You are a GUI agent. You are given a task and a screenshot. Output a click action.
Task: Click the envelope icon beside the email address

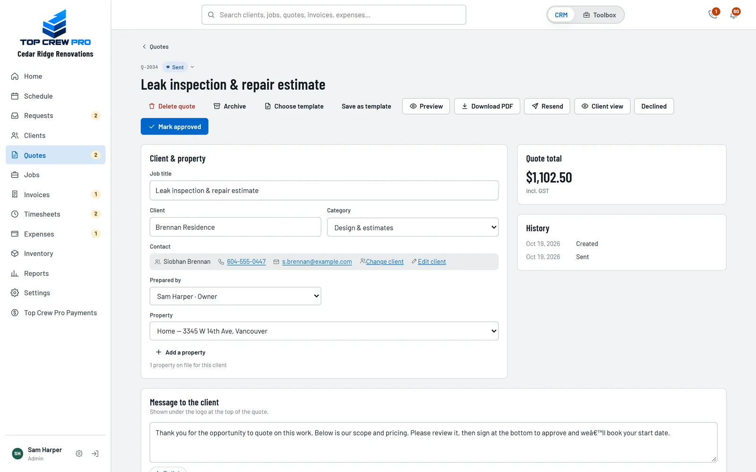click(276, 262)
